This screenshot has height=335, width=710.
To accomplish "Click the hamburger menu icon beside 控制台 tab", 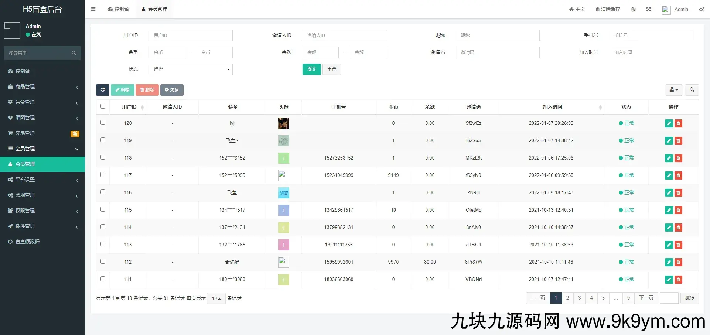I will pyautogui.click(x=93, y=9).
